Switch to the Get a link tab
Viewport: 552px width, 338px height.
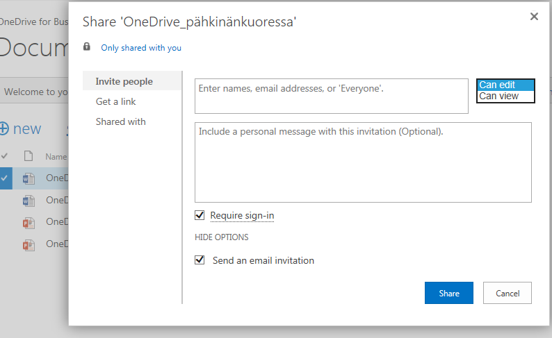pyautogui.click(x=116, y=101)
